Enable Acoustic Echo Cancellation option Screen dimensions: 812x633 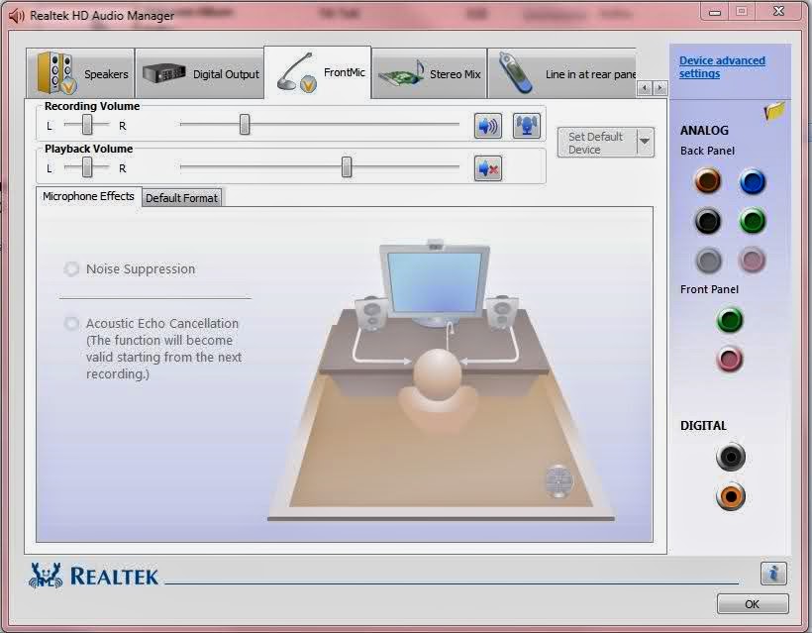tap(71, 323)
